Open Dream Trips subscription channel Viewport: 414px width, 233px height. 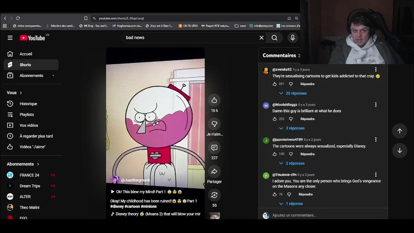pos(31,186)
